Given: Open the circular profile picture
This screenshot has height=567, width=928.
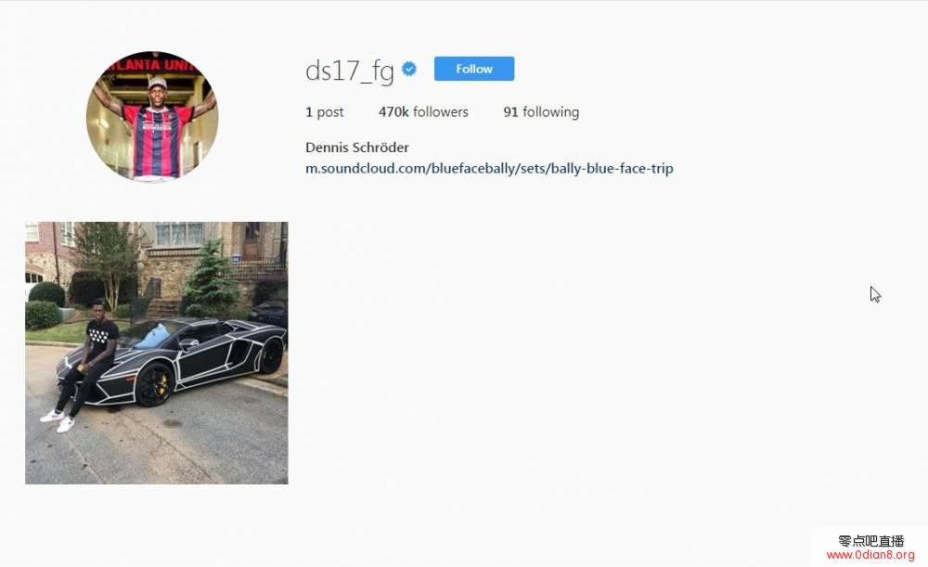Looking at the screenshot, I should tap(152, 116).
